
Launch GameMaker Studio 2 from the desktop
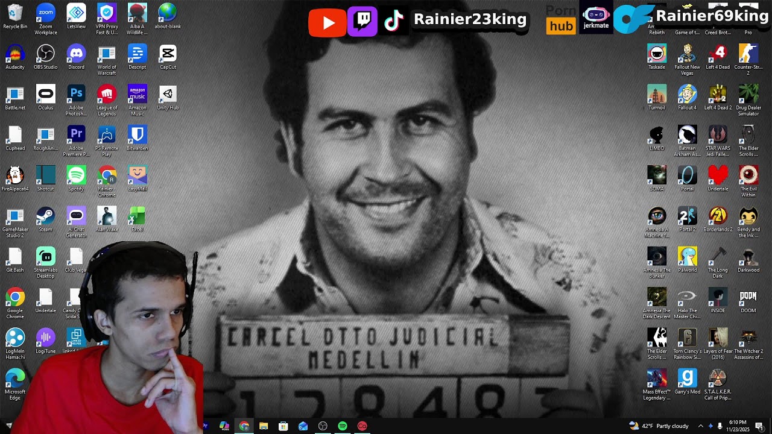15,222
